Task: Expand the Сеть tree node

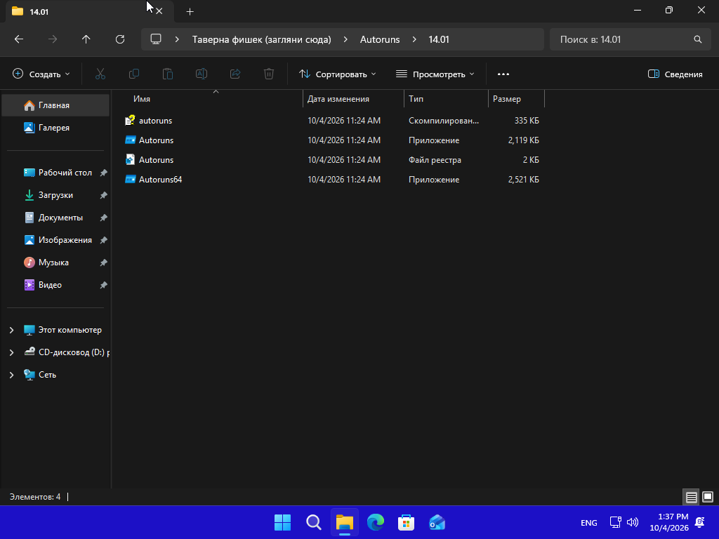Action: pos(11,375)
